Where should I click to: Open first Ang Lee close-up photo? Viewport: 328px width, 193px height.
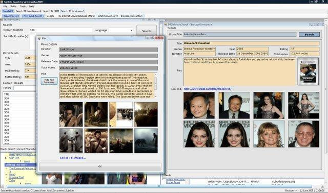tap(199, 106)
